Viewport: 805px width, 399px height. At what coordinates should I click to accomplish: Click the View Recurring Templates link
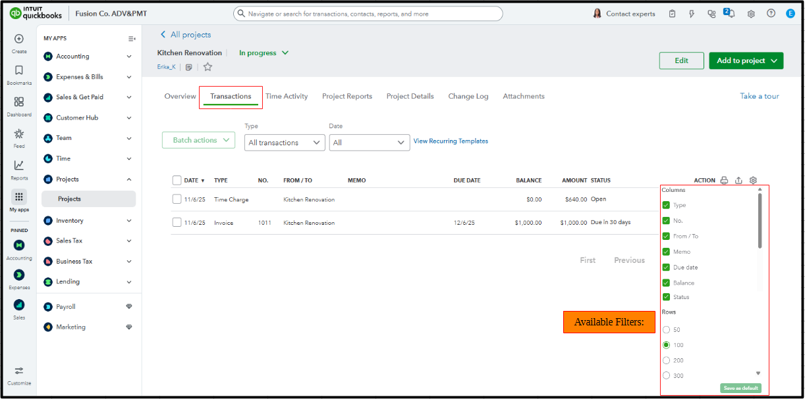[451, 141]
